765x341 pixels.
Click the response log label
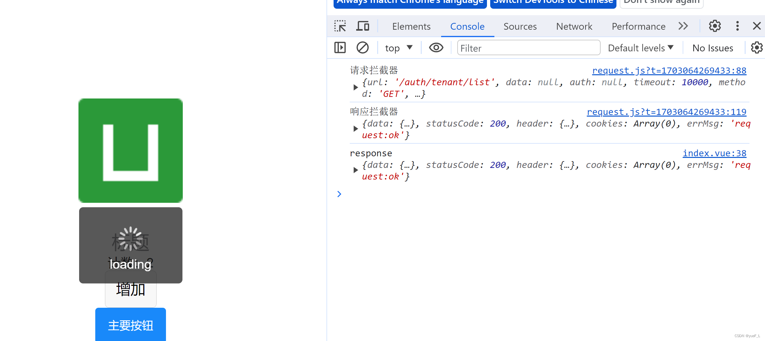click(x=371, y=153)
